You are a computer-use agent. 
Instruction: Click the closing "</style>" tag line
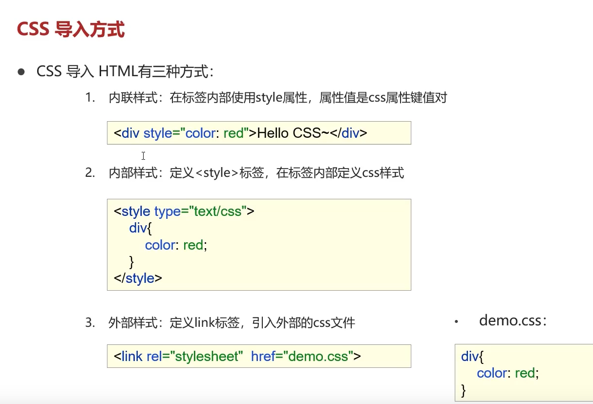[x=138, y=278]
